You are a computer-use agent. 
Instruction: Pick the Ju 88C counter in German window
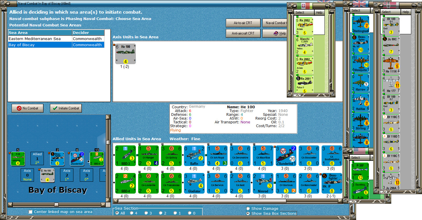click(391, 46)
